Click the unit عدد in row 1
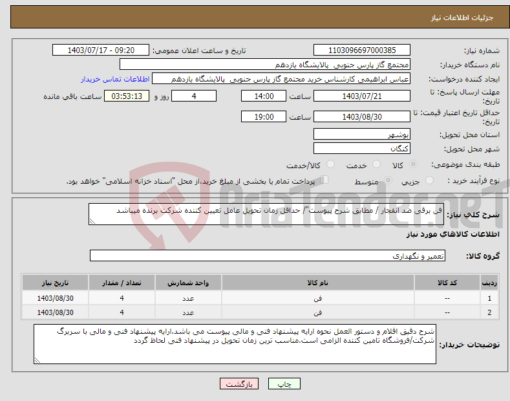Viewport: 510px width, 401px height. tap(188, 298)
